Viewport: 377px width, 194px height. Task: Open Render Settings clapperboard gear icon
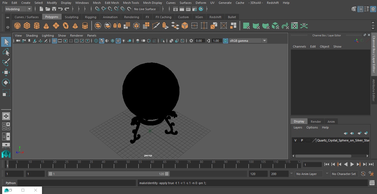coord(195,9)
